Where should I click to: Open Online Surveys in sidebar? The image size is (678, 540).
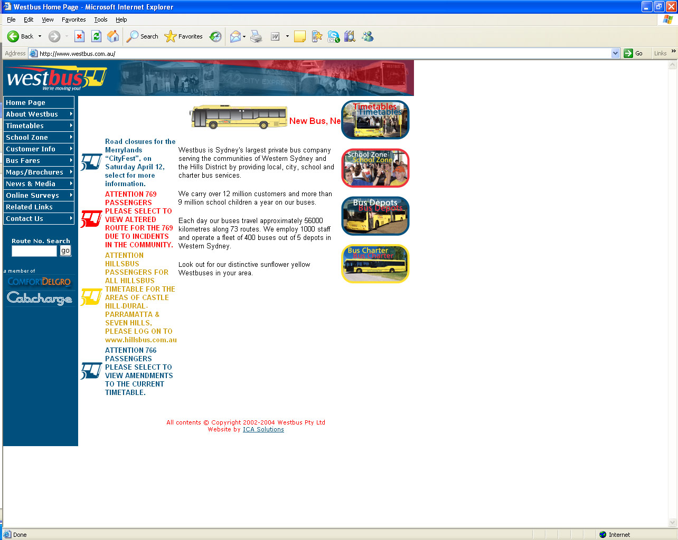tap(39, 195)
